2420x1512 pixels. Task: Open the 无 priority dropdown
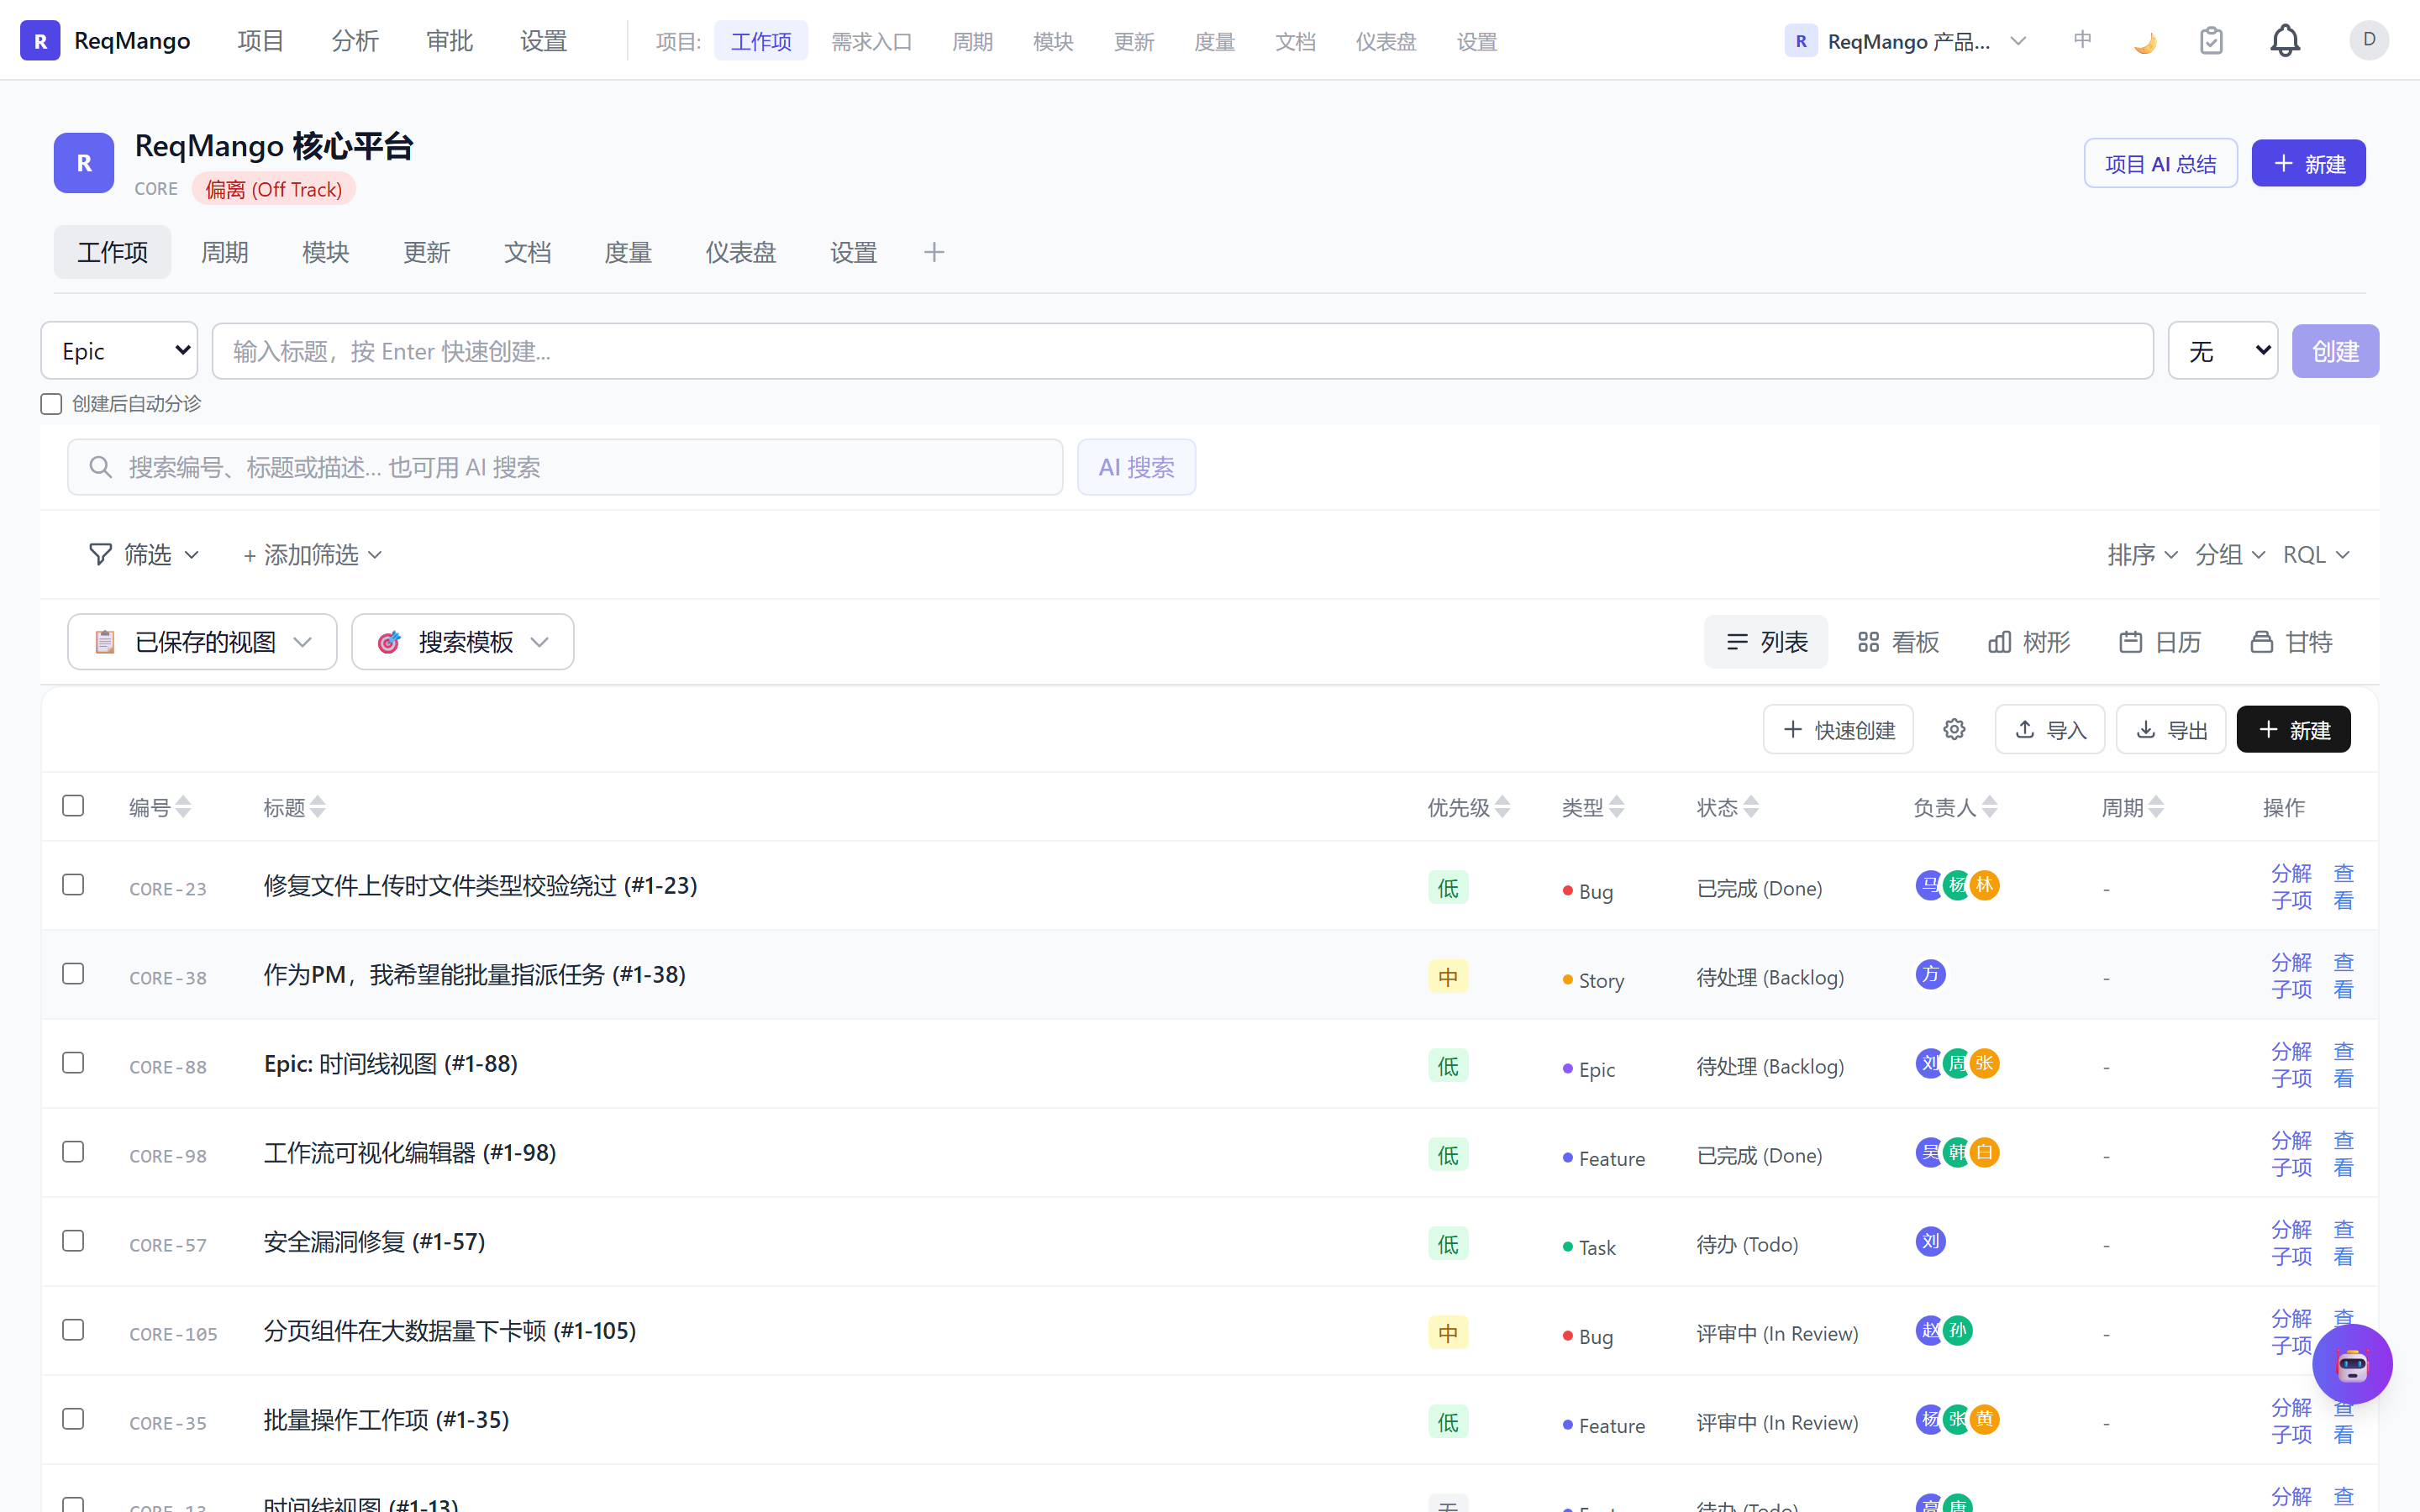[2223, 351]
